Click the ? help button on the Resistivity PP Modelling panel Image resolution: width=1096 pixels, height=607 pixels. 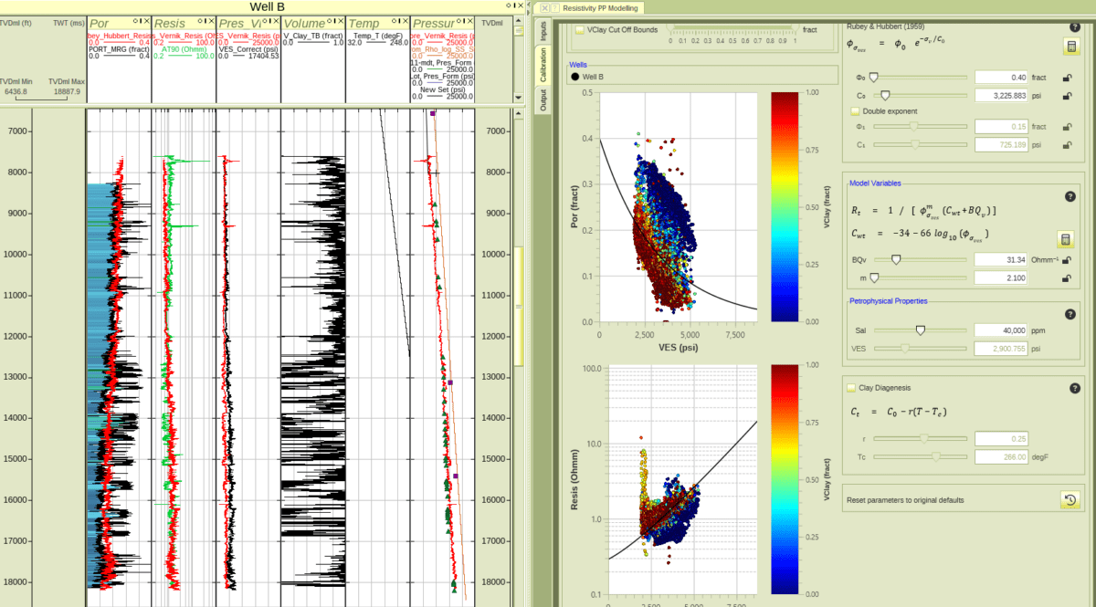click(x=554, y=7)
